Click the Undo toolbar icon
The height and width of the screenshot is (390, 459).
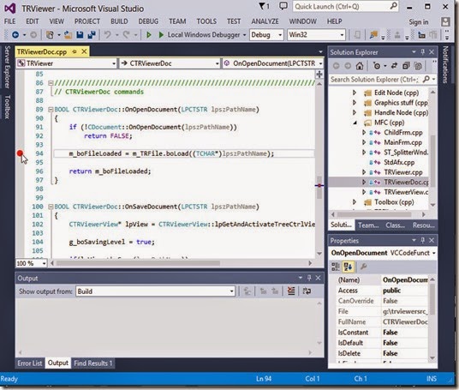coord(108,35)
